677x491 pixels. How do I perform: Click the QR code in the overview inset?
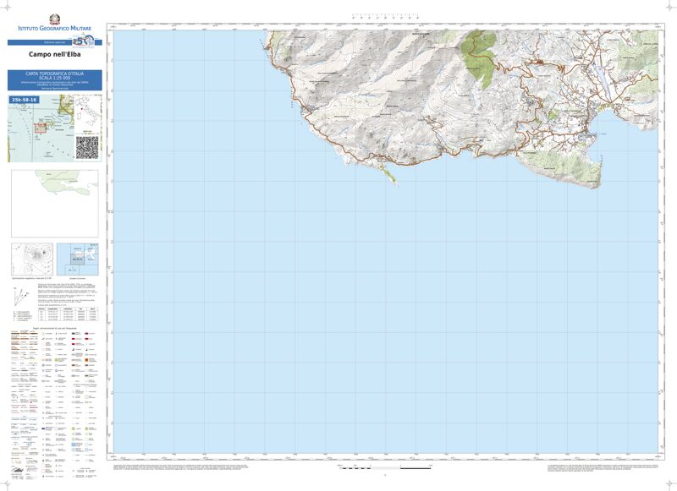point(87,145)
